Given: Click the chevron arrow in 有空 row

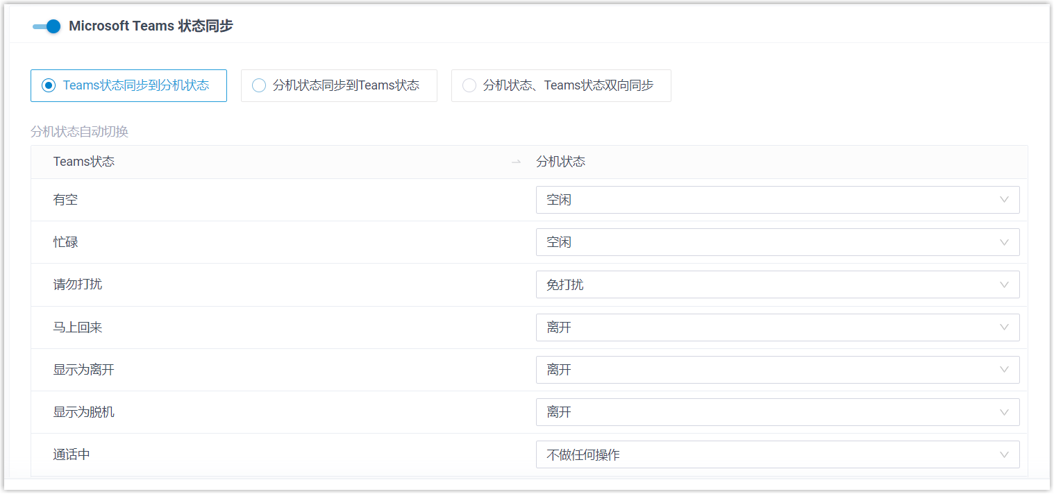Looking at the screenshot, I should point(1004,200).
